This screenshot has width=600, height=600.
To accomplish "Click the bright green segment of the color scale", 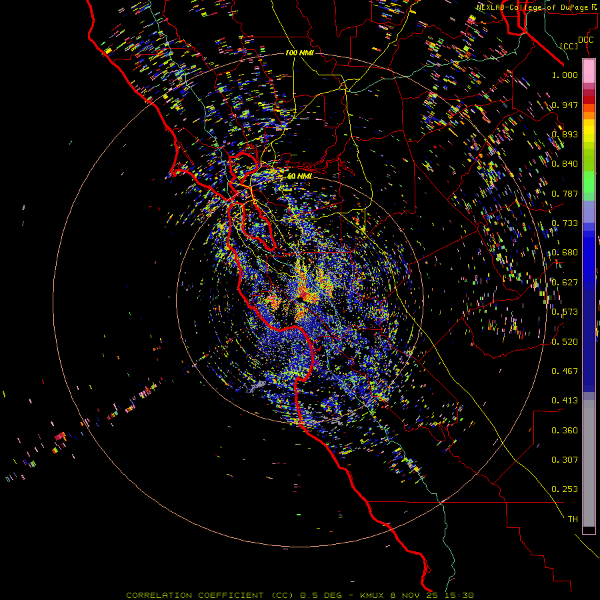I will (x=589, y=182).
